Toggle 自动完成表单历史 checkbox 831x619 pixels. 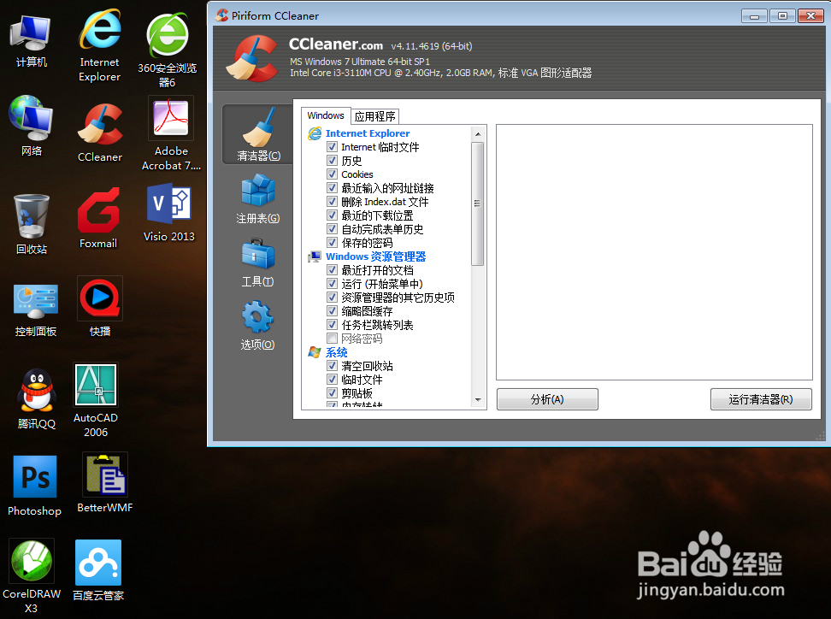tap(333, 229)
